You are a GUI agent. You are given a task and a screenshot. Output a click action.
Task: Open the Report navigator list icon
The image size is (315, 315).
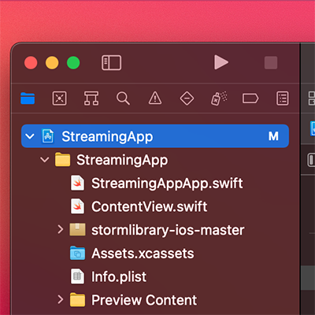click(283, 98)
